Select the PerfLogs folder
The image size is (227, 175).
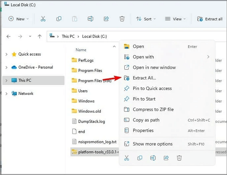click(x=86, y=60)
